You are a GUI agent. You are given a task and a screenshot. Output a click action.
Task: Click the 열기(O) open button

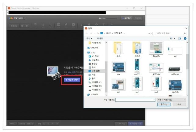tap(164, 104)
